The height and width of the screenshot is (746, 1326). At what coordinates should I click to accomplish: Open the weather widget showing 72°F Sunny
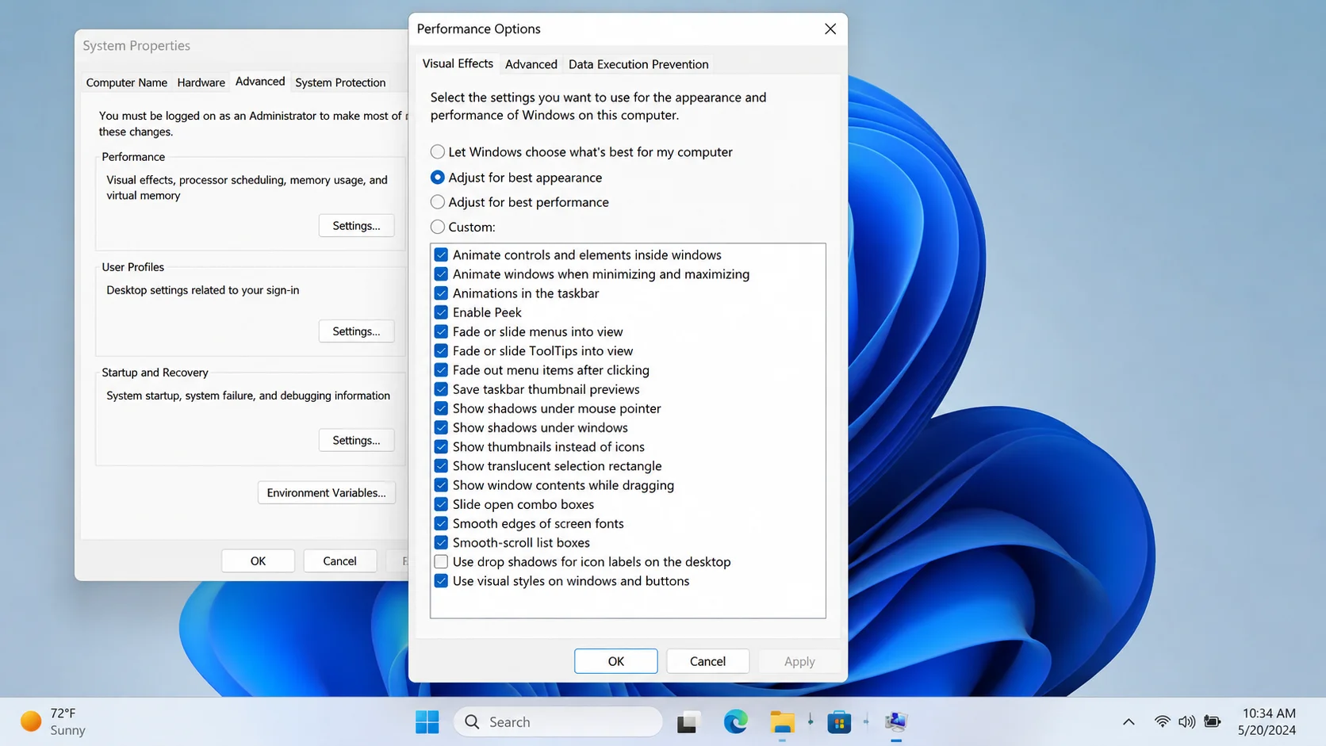click(x=52, y=721)
